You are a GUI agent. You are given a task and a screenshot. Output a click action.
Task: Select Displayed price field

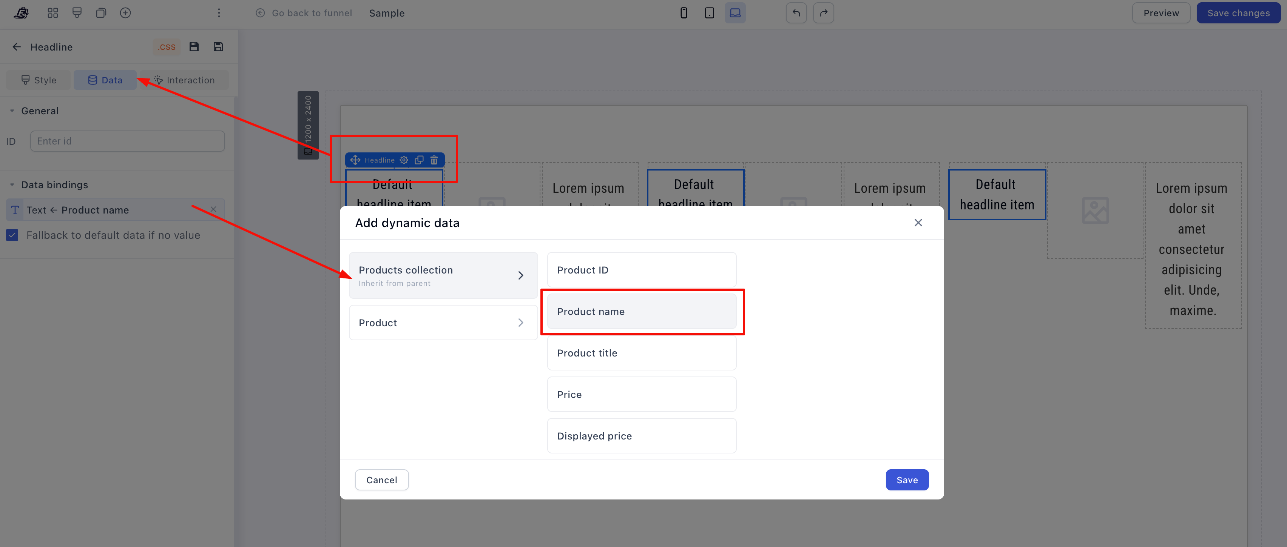coord(642,436)
